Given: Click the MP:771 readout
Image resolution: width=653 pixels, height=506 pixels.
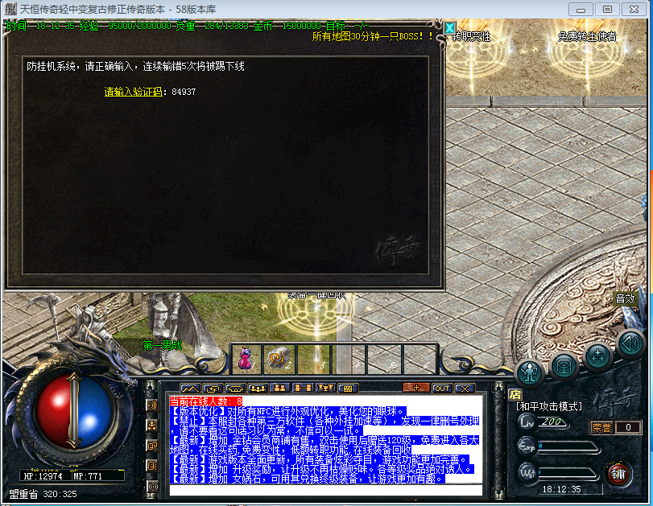Looking at the screenshot, I should coord(88,476).
